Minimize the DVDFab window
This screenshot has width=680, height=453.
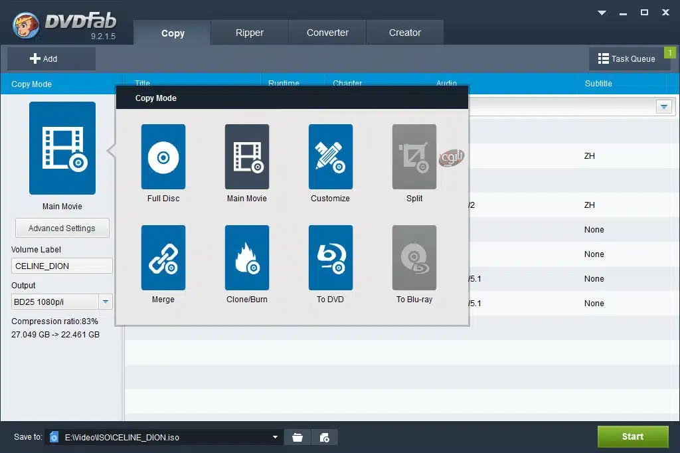[x=623, y=13]
